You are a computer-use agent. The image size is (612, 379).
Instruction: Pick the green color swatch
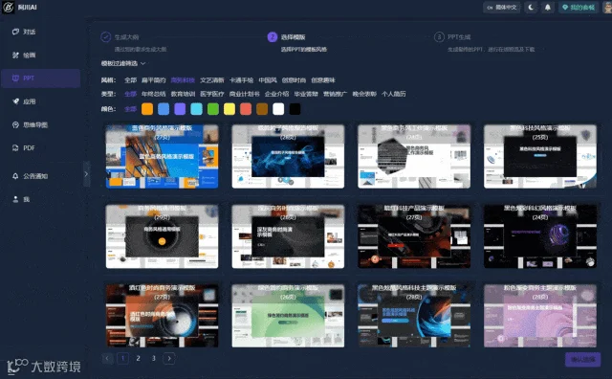coord(213,109)
